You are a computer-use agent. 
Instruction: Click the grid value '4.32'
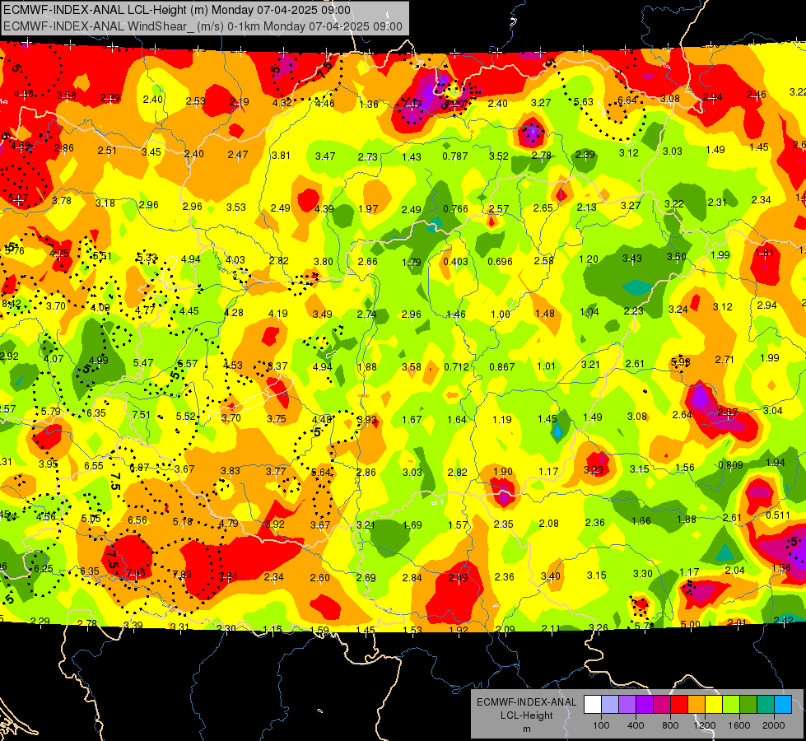point(282,102)
